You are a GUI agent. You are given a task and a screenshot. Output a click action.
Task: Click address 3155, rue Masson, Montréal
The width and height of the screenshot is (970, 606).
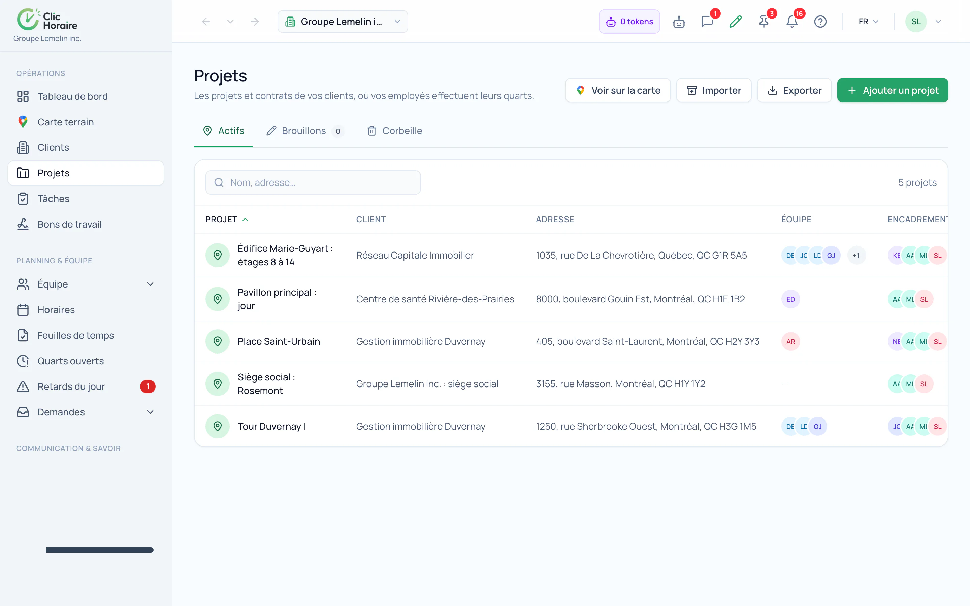620,384
